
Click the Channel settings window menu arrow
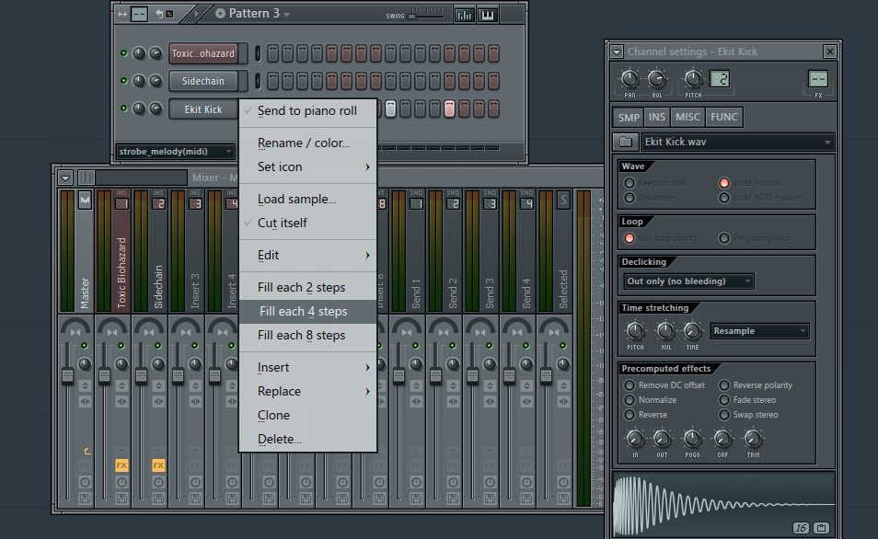coord(617,52)
